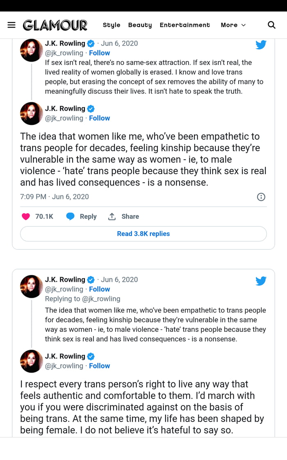Open the Entertainment section

185,25
